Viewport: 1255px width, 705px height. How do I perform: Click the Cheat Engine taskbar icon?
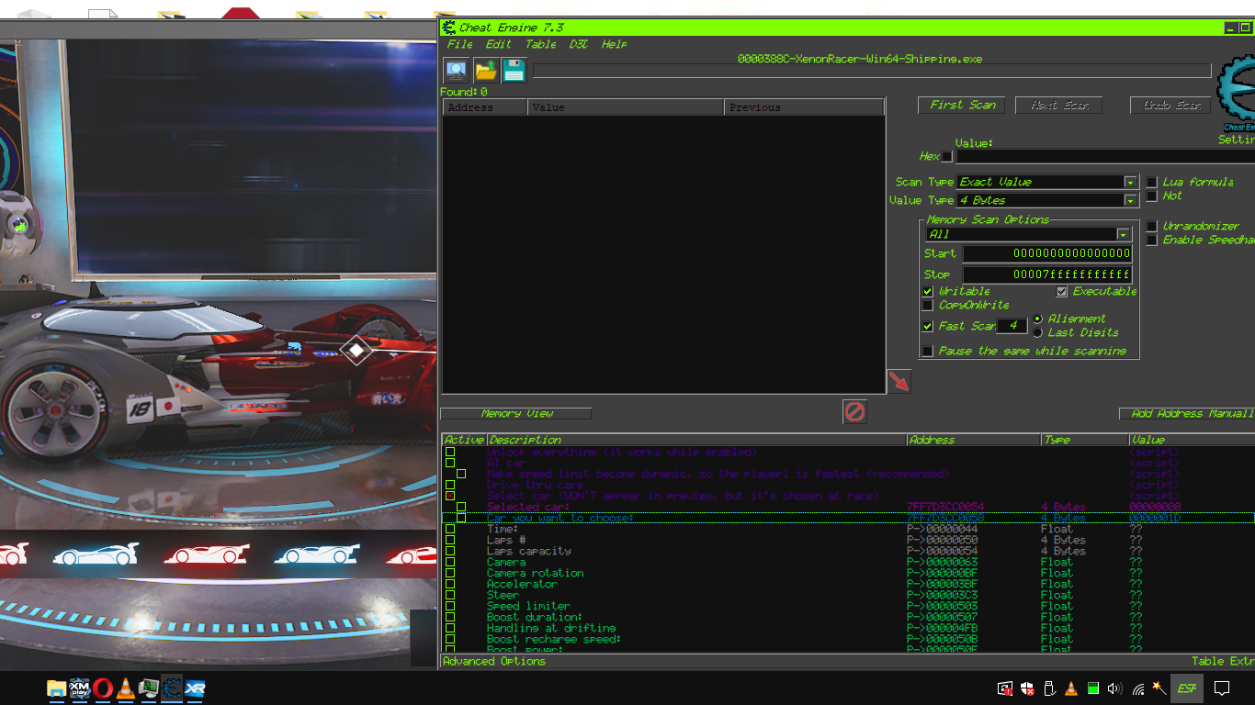point(172,688)
